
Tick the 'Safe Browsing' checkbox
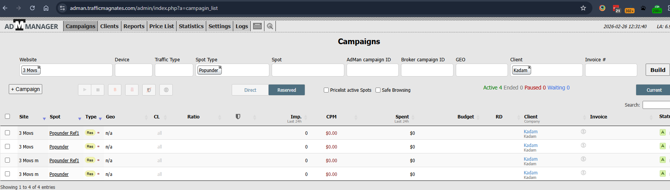(x=378, y=90)
